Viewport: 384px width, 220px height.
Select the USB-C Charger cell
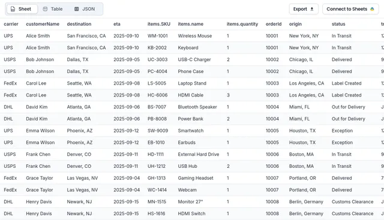[x=194, y=59]
